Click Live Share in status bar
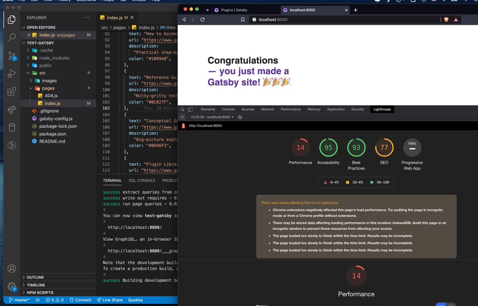The image size is (478, 306). [110, 300]
